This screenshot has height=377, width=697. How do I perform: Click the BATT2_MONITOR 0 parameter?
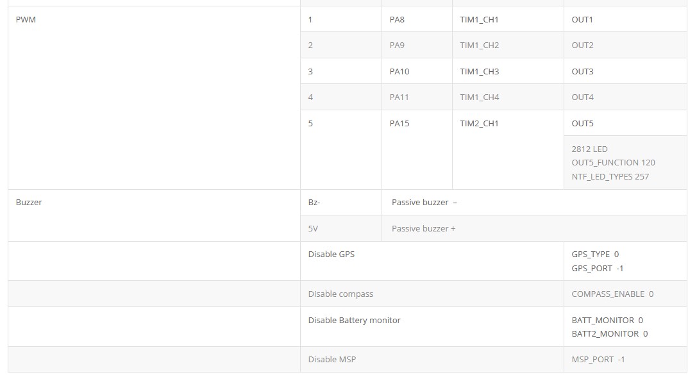[609, 334]
